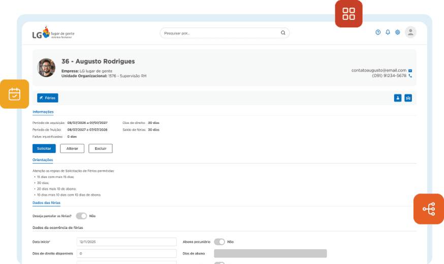Image resolution: width=444 pixels, height=264 pixels.
Task: Click the orange flow diagram icon
Action: pyautogui.click(x=428, y=209)
